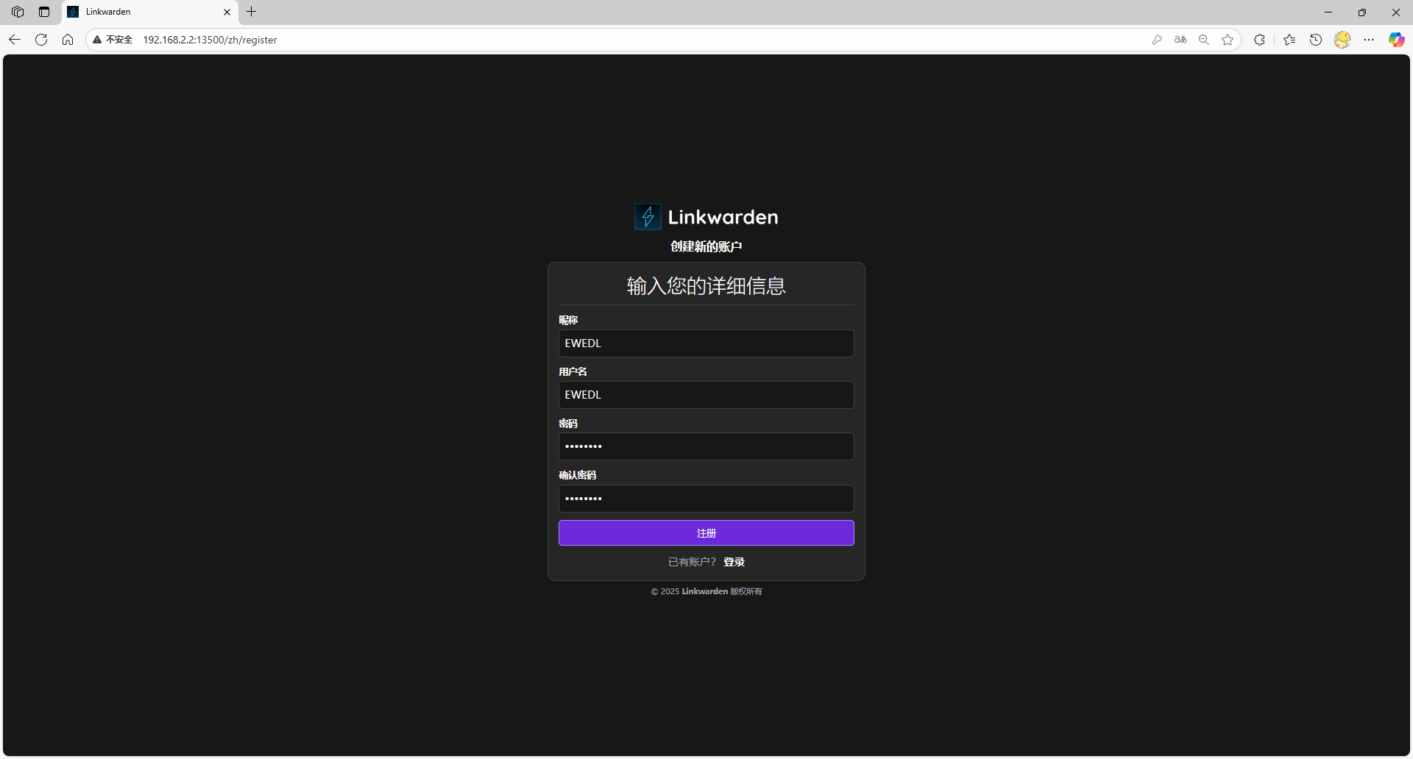The height and width of the screenshot is (759, 1413).
Task: Open saved passwords key icon
Action: (x=1157, y=40)
